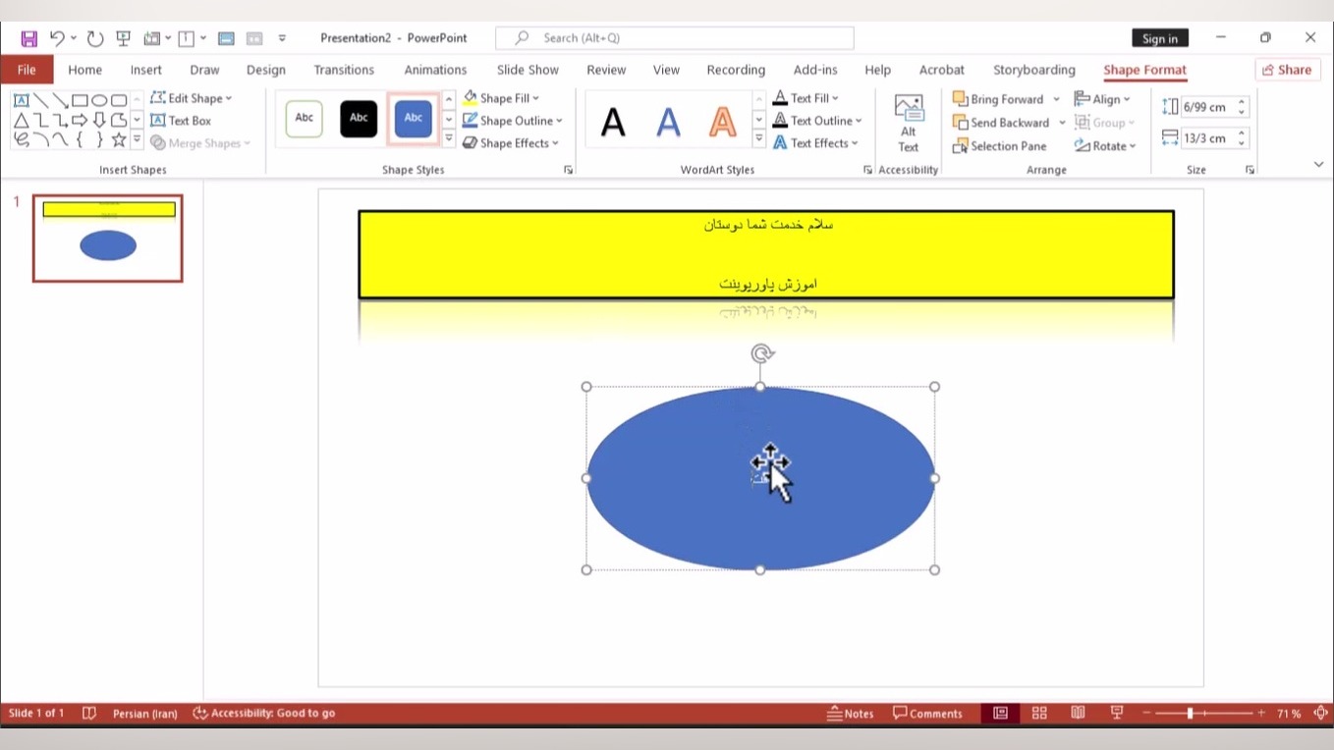Image resolution: width=1334 pixels, height=750 pixels.
Task: Apply the blue WordArt style
Action: tap(668, 122)
